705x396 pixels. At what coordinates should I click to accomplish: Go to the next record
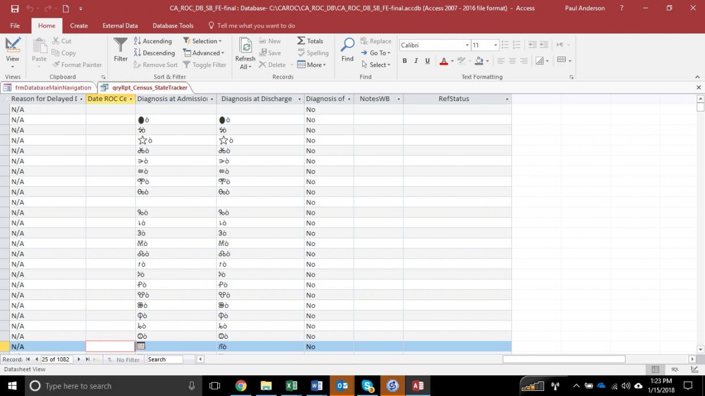tap(79, 360)
